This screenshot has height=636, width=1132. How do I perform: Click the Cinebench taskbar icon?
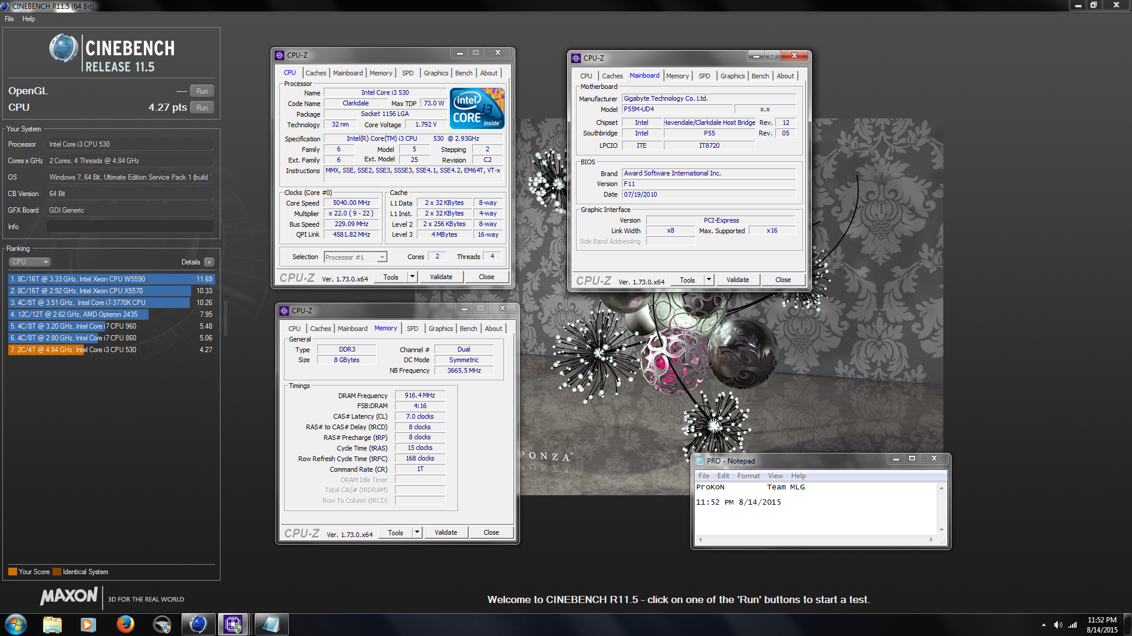coord(198,624)
